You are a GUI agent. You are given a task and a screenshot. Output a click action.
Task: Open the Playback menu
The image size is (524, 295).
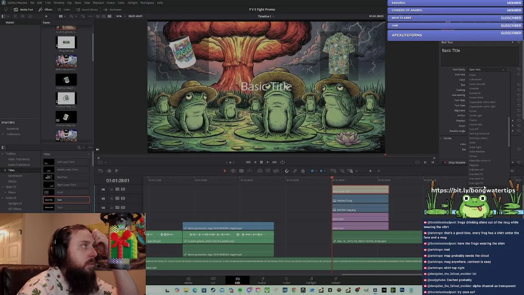(x=98, y=3)
